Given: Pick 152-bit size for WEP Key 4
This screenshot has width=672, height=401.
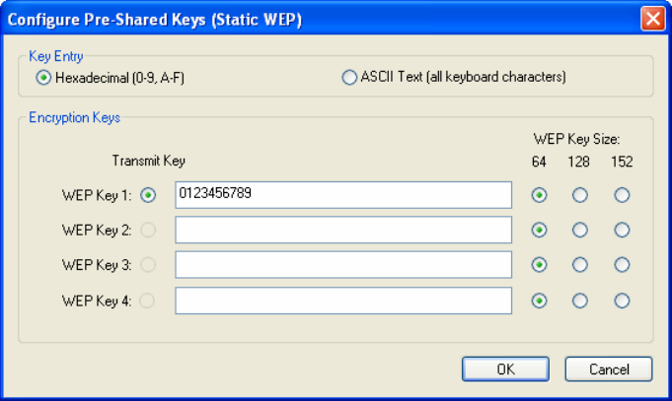Looking at the screenshot, I should pyautogui.click(x=622, y=301).
